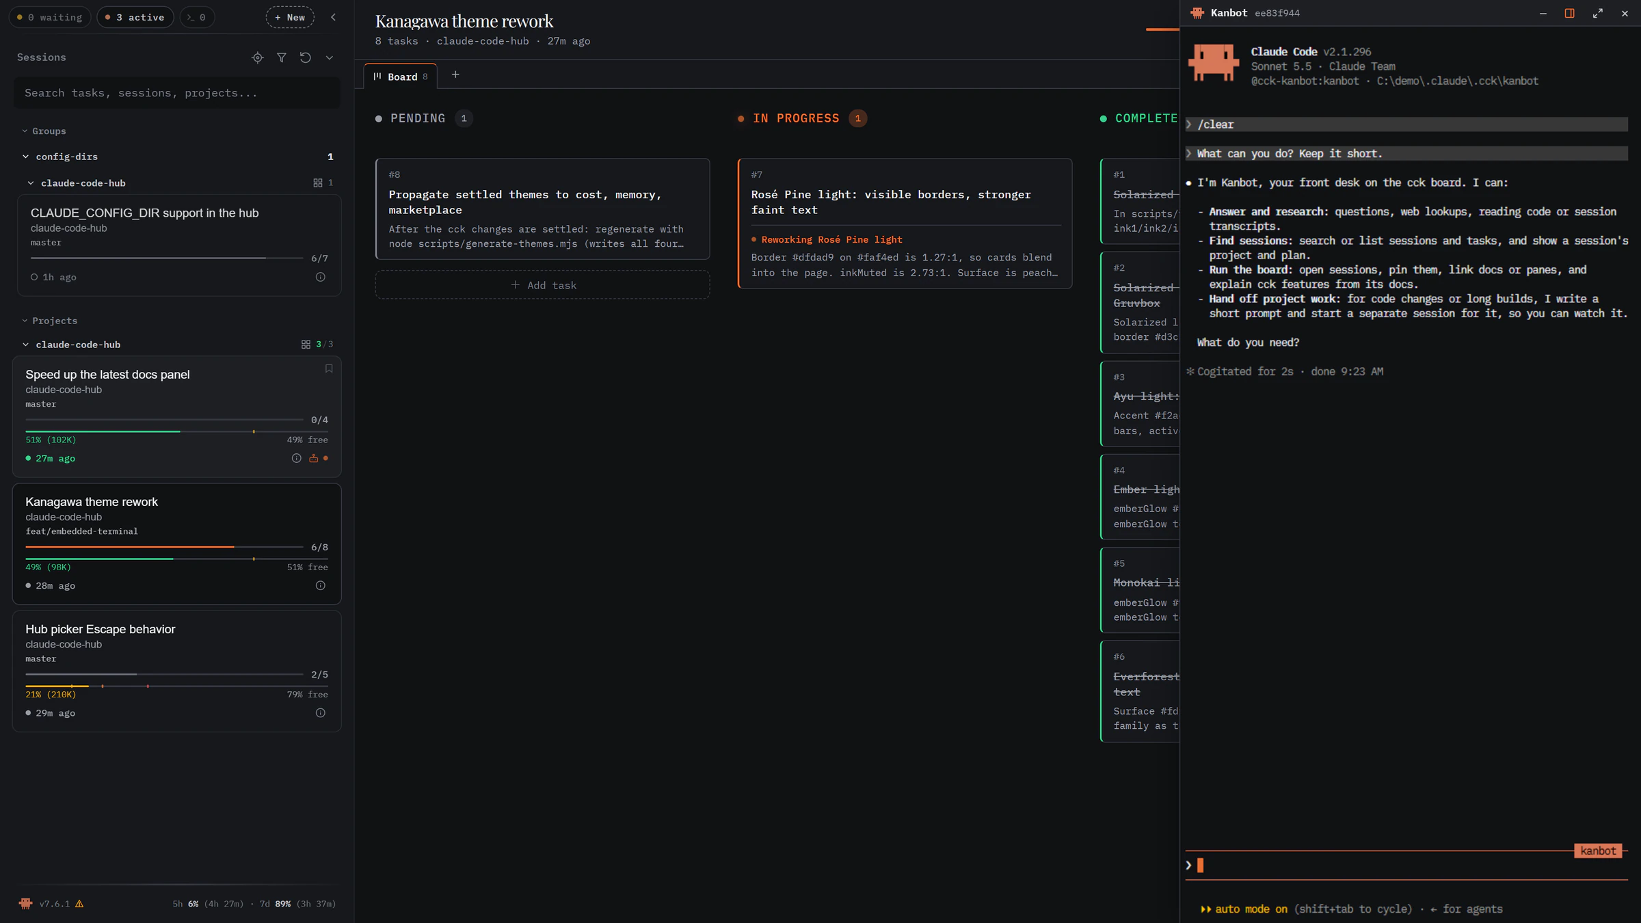The width and height of the screenshot is (1641, 923).
Task: Click the grid icon beside claude-code-hub 3/3
Action: coord(306,344)
